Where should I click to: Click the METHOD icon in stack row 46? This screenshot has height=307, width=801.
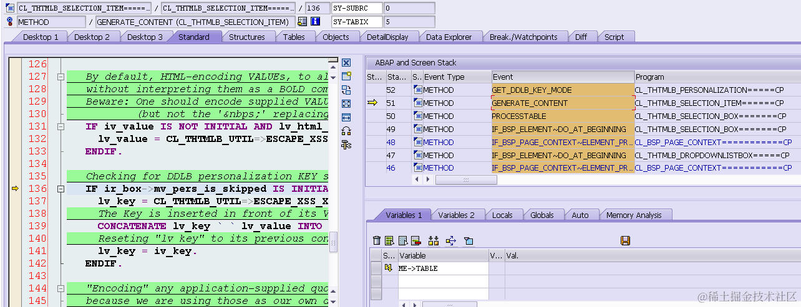[x=417, y=168]
